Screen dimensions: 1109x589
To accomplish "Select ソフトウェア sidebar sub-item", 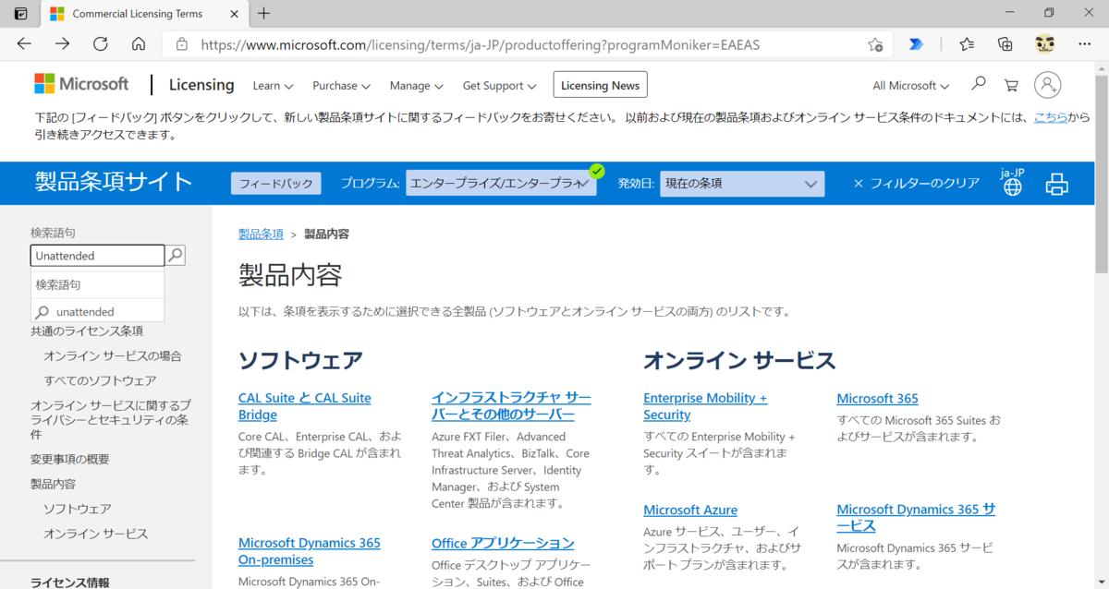I will tap(78, 509).
